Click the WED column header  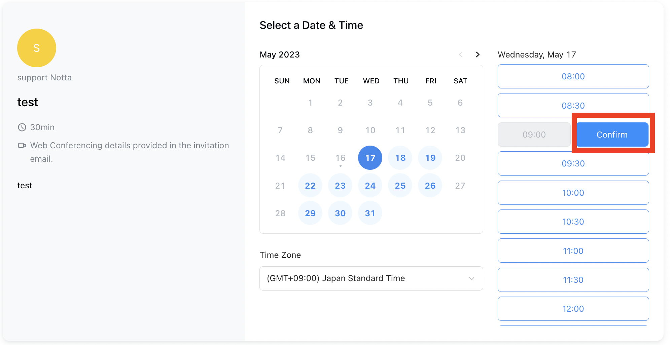coord(371,81)
